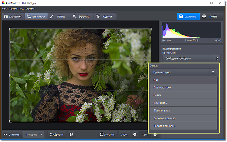
Task: Click the top-left crop frame corner handle
Action: pyautogui.click(x=10, y=29)
